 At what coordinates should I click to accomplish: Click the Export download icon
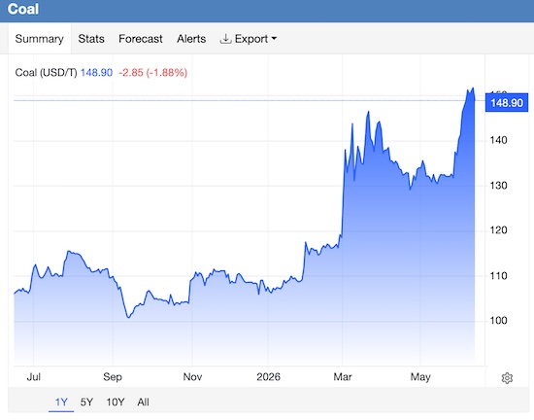coord(225,39)
